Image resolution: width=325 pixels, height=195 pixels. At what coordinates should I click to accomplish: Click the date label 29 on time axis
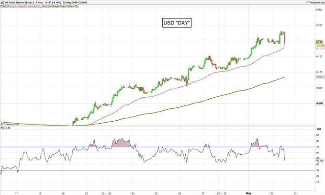tap(218, 194)
